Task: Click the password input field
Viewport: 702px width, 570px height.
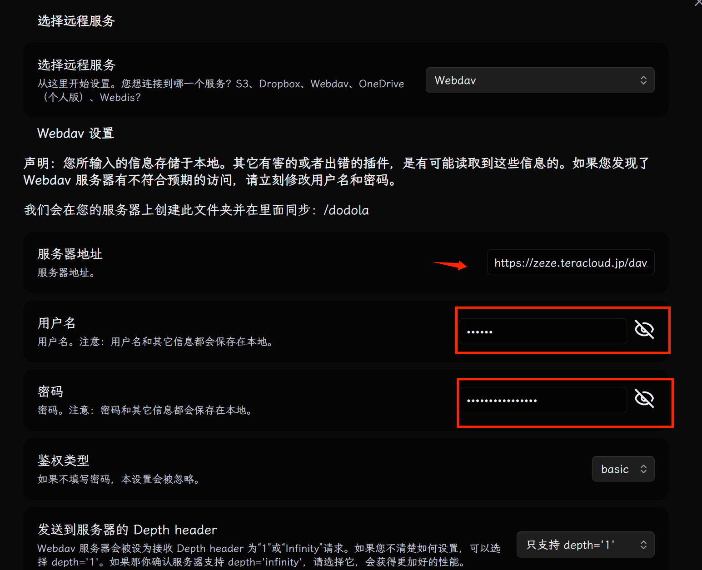Action: point(543,400)
